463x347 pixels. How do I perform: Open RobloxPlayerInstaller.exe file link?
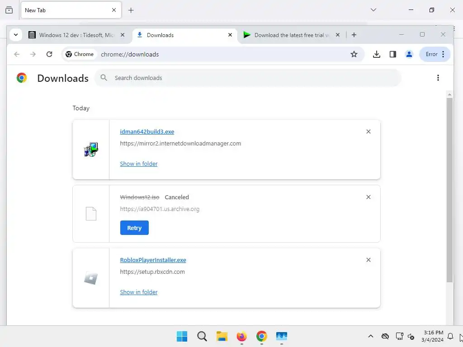pyautogui.click(x=153, y=260)
